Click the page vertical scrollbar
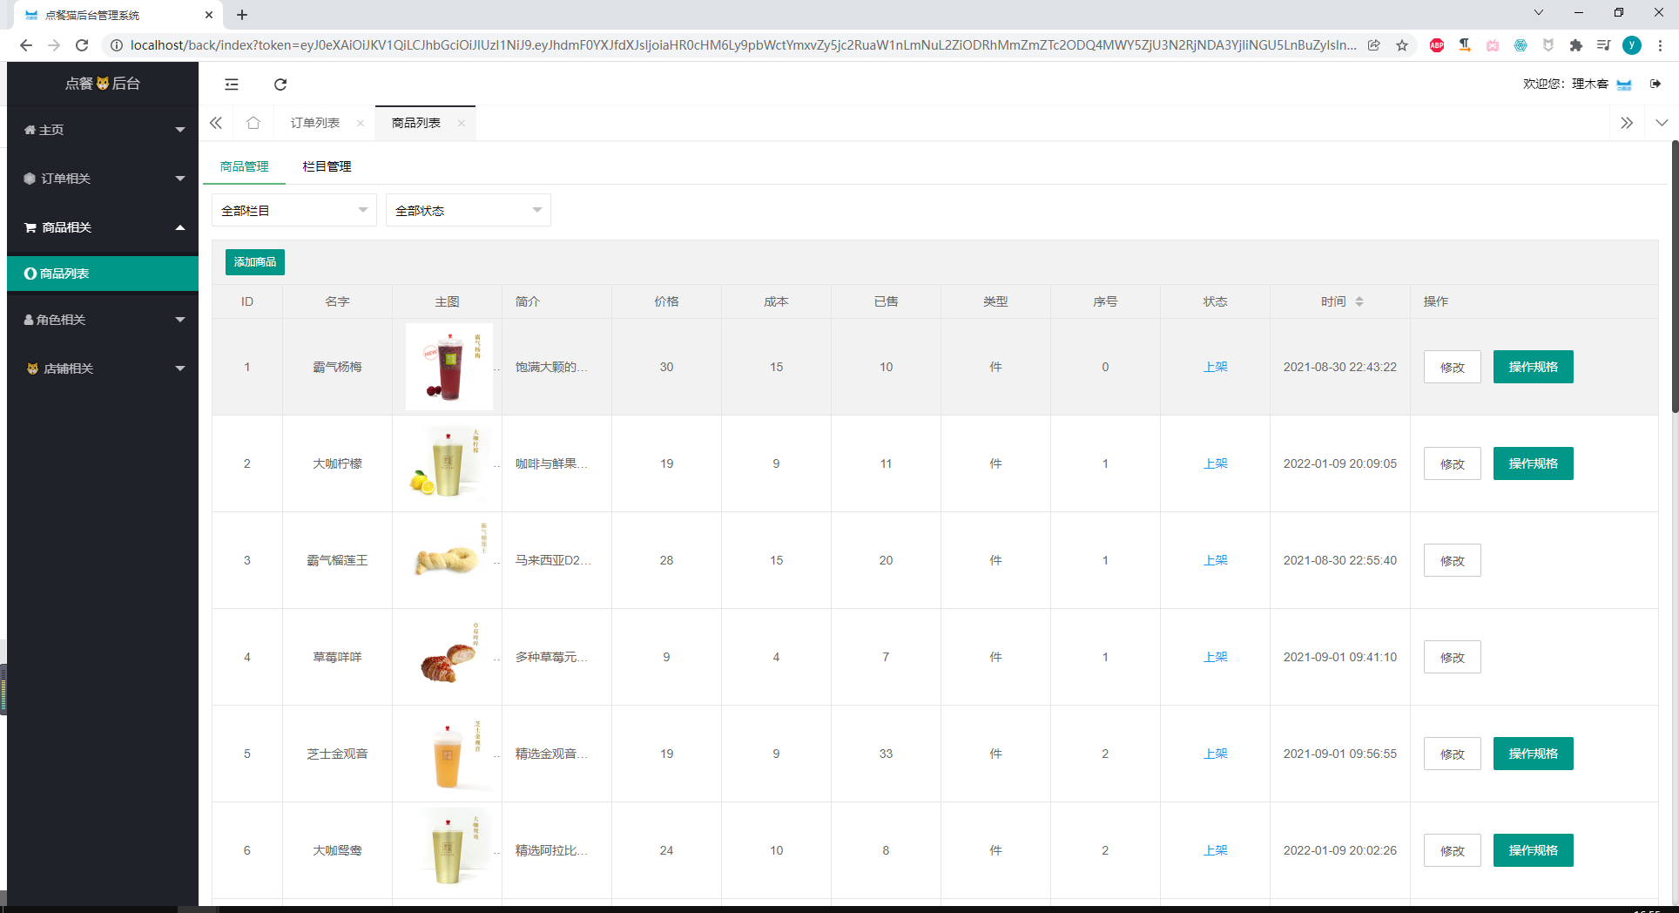Image resolution: width=1679 pixels, height=913 pixels. 1675,277
